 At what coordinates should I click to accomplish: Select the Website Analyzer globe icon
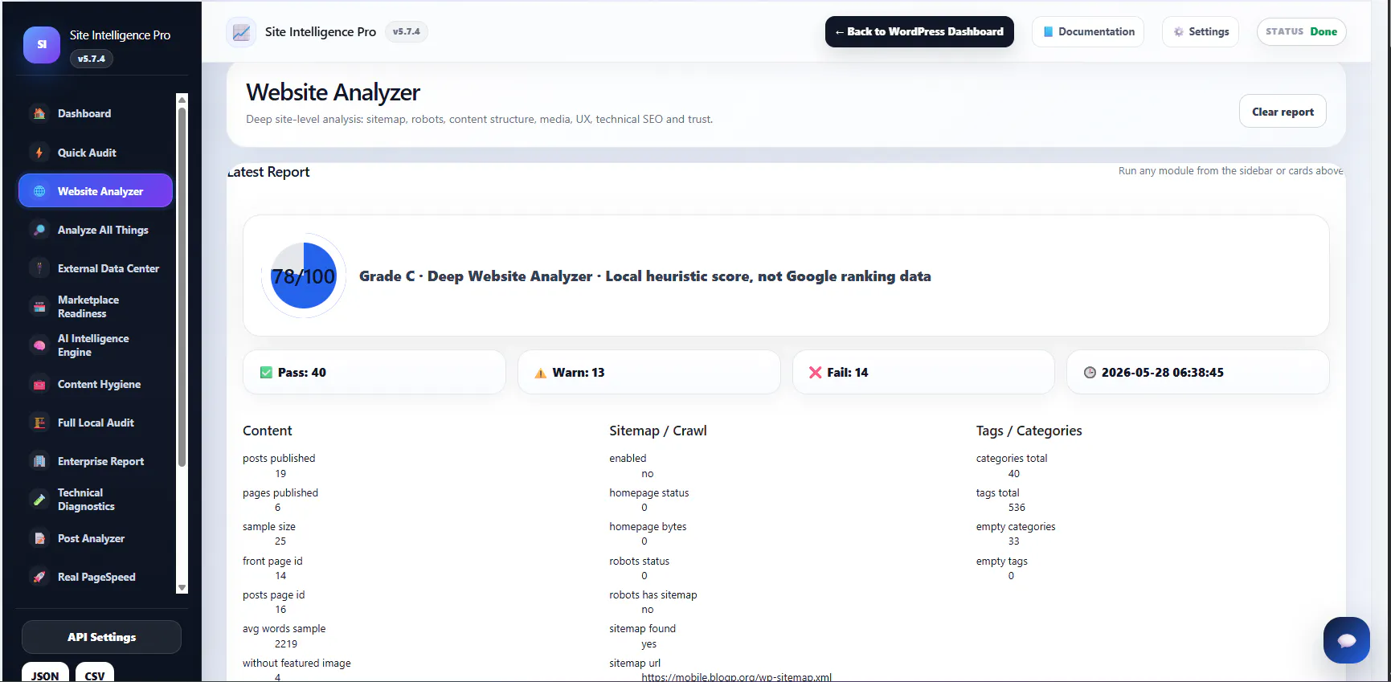[x=39, y=191]
